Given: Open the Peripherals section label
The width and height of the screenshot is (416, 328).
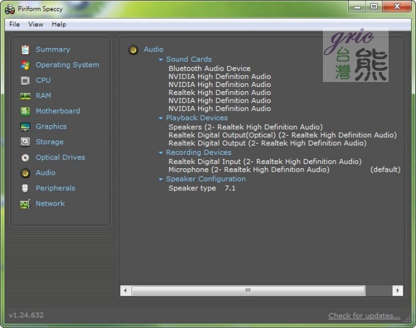Looking at the screenshot, I should 55,188.
